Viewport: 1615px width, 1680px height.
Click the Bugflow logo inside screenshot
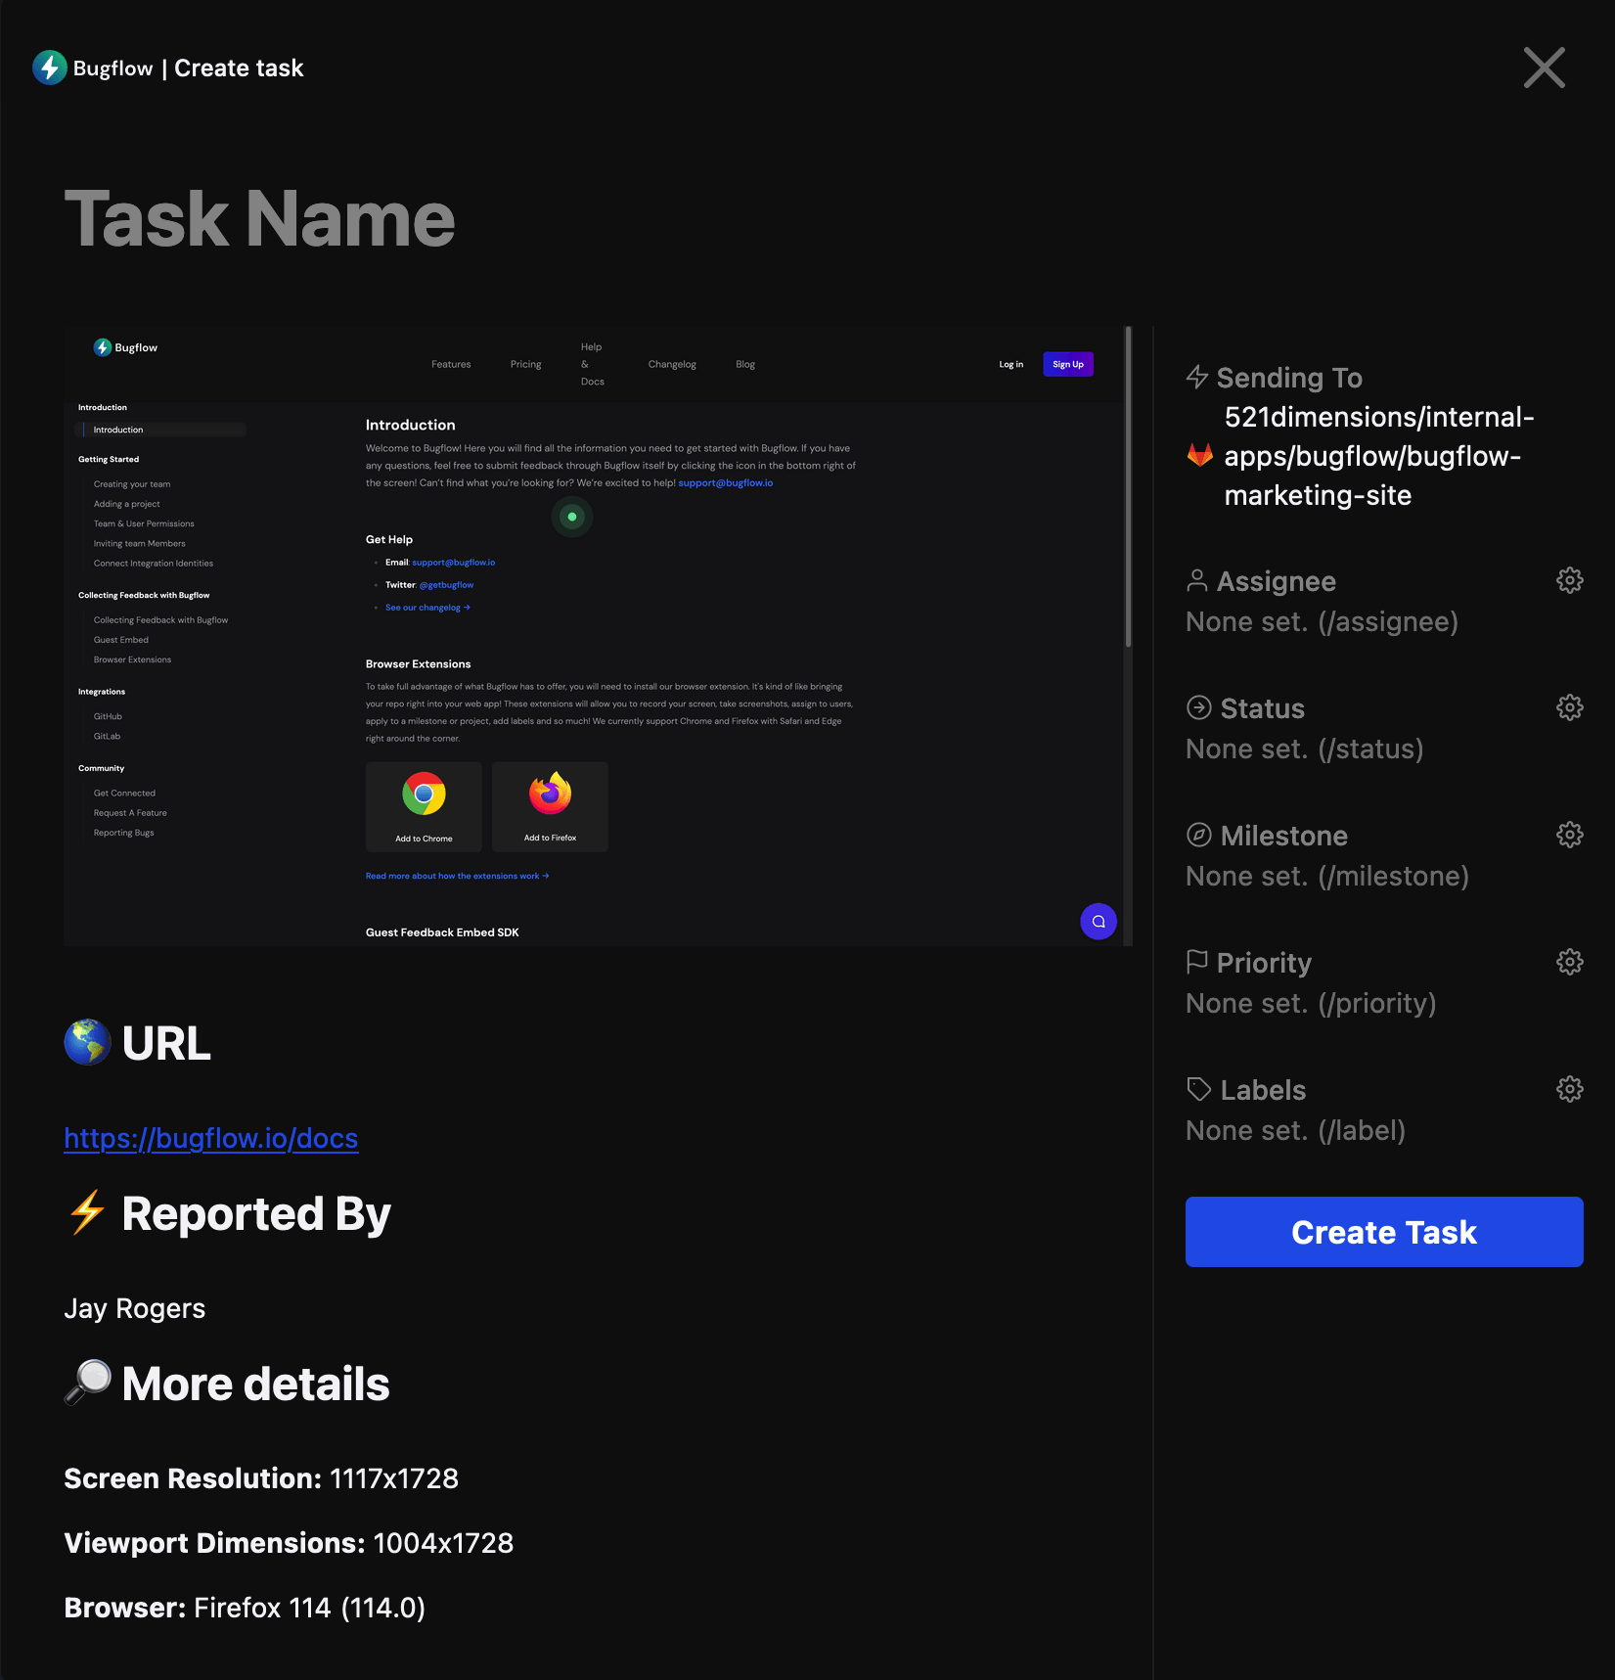125,347
